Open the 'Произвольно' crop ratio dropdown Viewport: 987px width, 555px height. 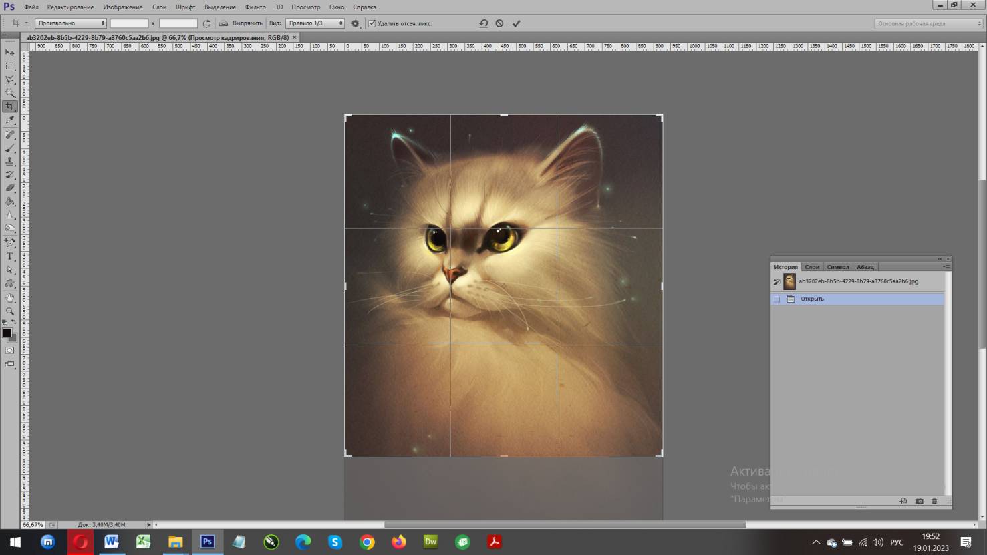pyautogui.click(x=70, y=23)
